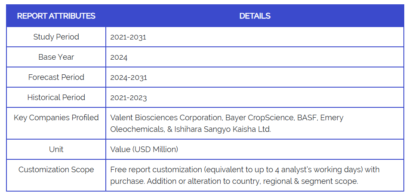Image resolution: width=409 pixels, height=195 pixels.
Task: Select the Base Year label cell
Action: pyautogui.click(x=56, y=57)
